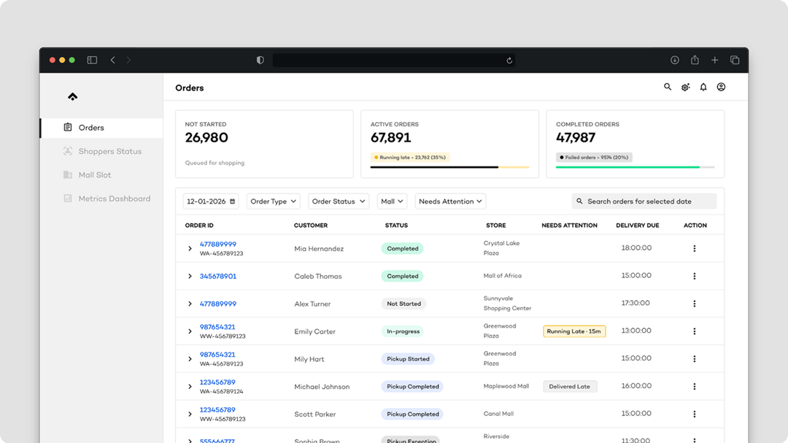Click the browser share icon
The width and height of the screenshot is (788, 443).
pos(695,60)
